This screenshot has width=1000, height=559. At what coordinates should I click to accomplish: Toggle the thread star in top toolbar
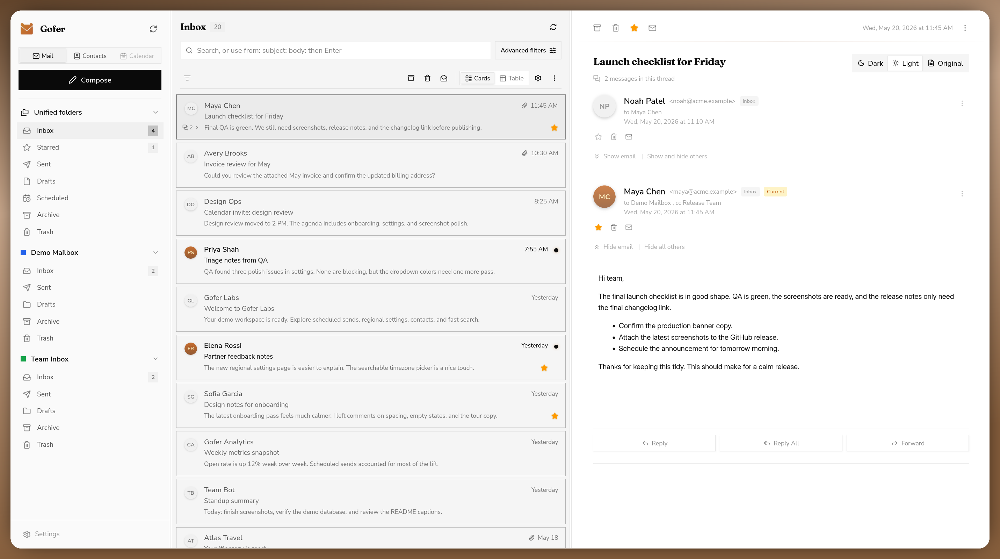pos(634,28)
